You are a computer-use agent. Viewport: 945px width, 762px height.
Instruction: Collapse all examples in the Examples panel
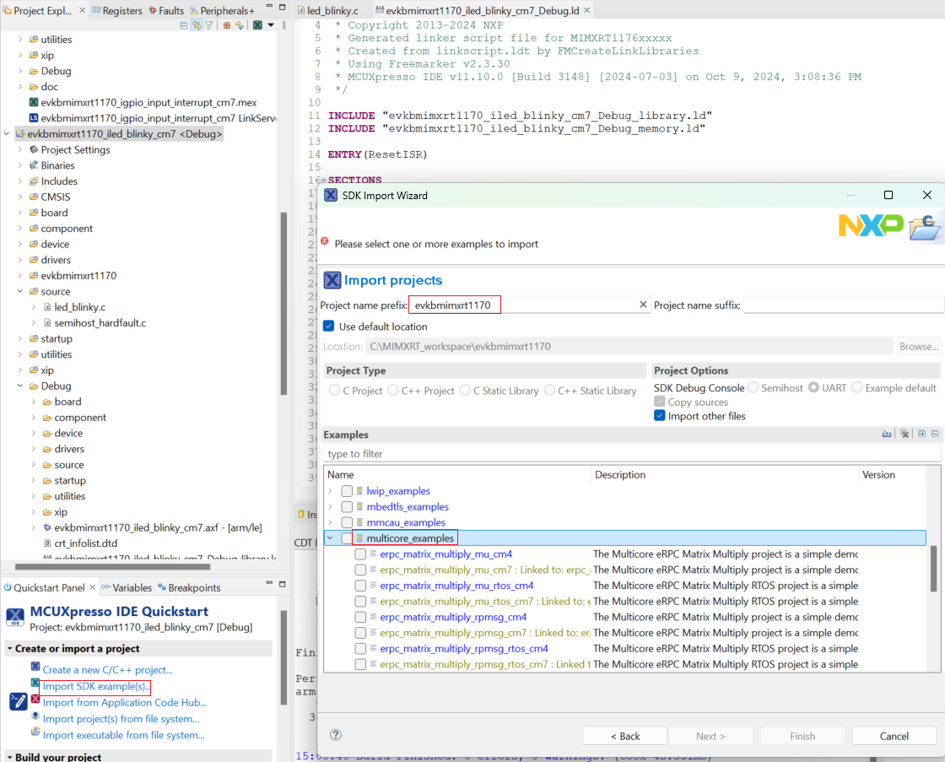coord(934,433)
